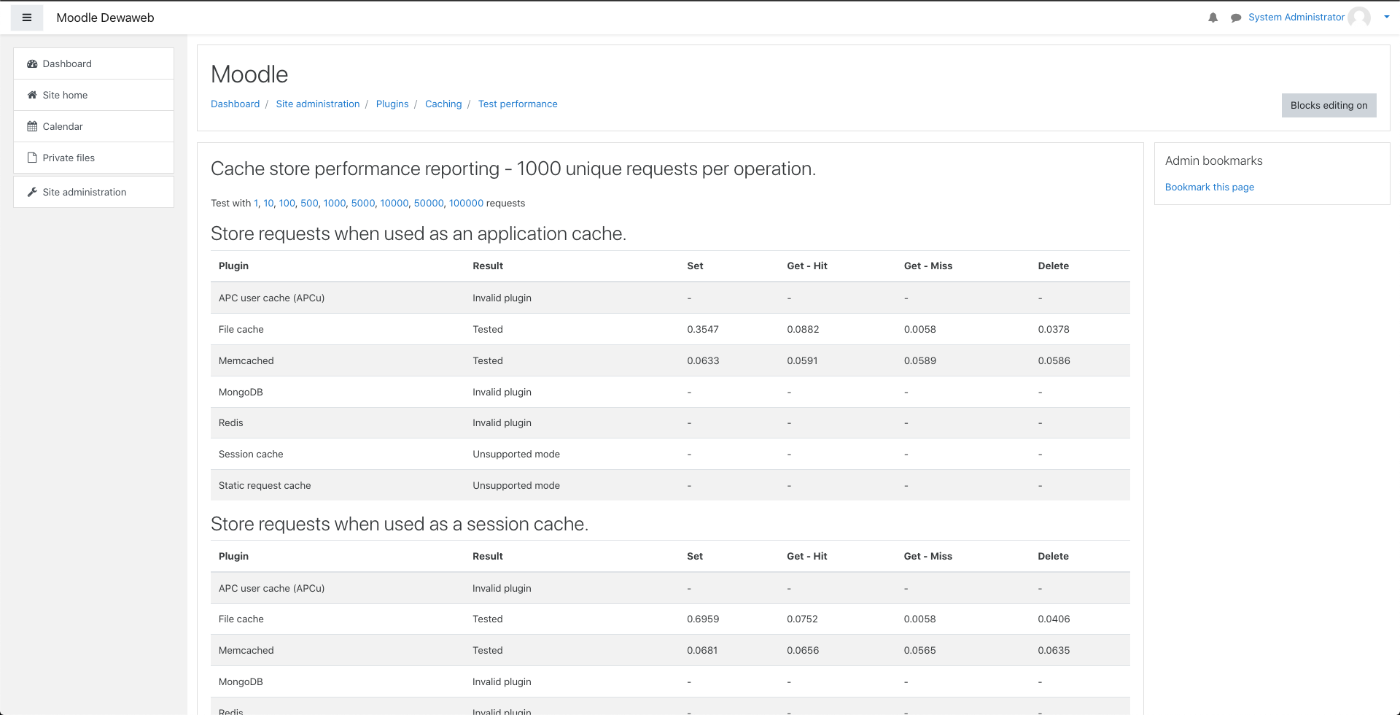Screen dimensions: 1400x715
Task: Click session Memcached Delete value 0.0635
Action: pos(1054,650)
